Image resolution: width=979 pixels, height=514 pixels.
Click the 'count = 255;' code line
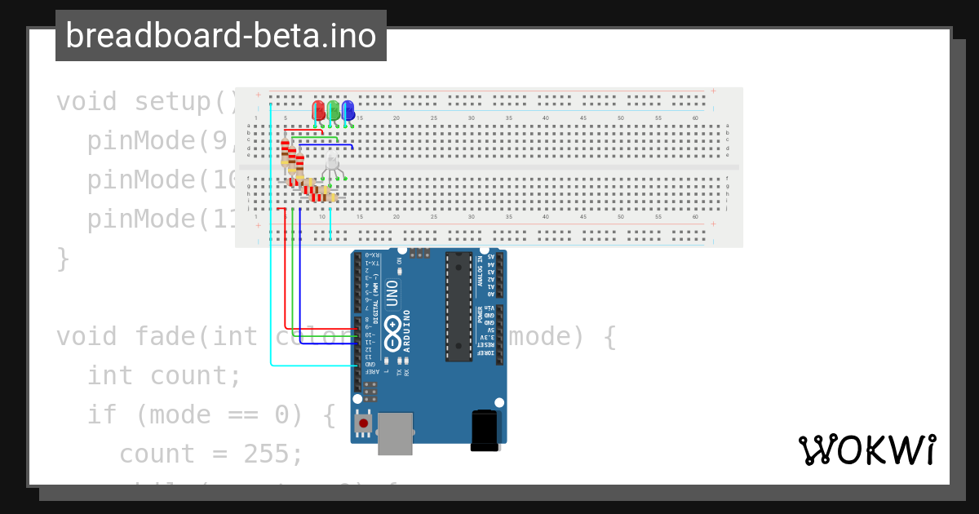tap(211, 454)
